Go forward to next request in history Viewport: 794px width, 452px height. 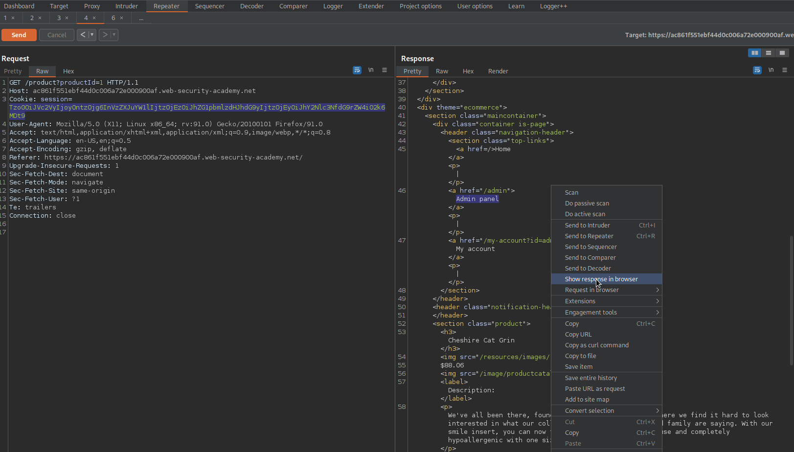click(x=105, y=35)
